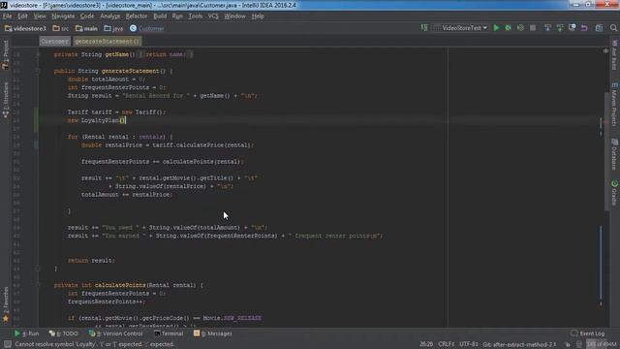The height and width of the screenshot is (349, 620).
Task: Click the Make Project build icon
Action: (x=424, y=28)
